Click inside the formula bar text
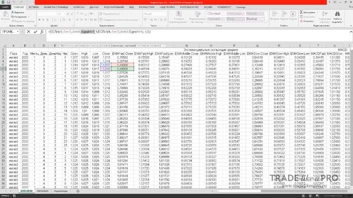The height and width of the screenshot is (198, 353). click(x=99, y=32)
